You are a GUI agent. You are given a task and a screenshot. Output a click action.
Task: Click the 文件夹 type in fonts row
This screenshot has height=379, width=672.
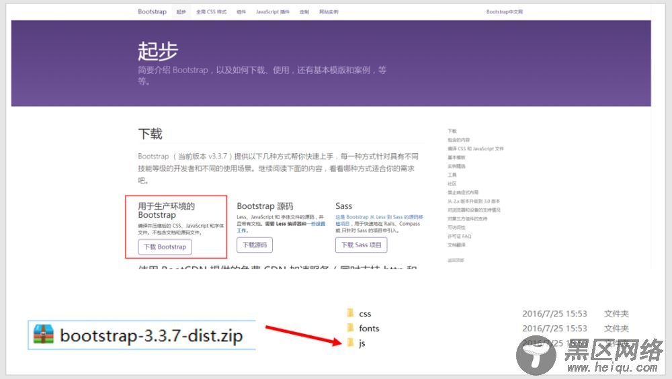(616, 329)
